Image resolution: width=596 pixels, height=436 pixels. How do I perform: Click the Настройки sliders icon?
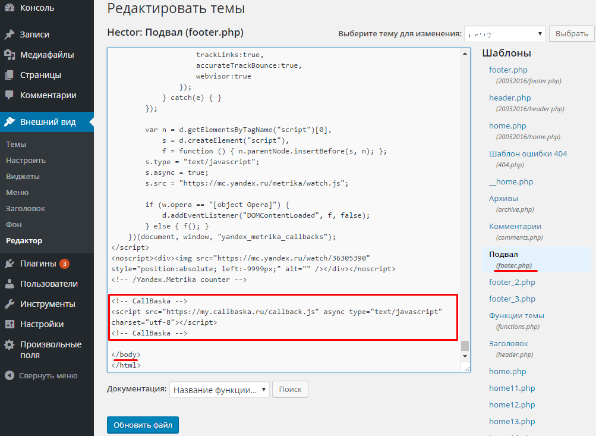tap(10, 324)
